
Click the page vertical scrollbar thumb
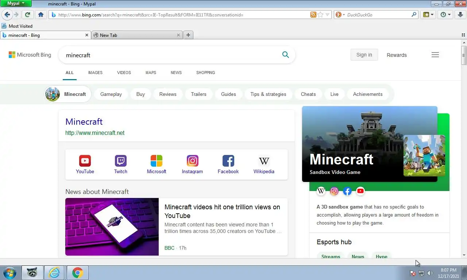tap(464, 55)
